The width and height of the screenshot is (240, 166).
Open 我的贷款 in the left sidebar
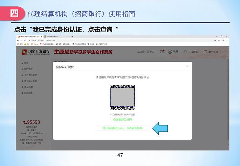coord(27,69)
